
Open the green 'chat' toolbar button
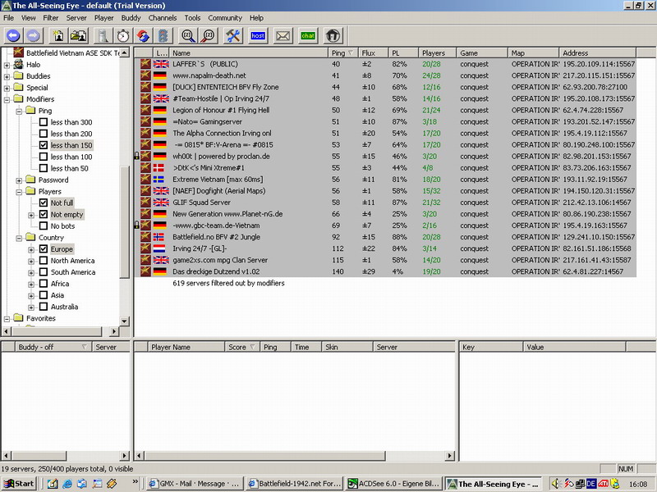tap(308, 35)
